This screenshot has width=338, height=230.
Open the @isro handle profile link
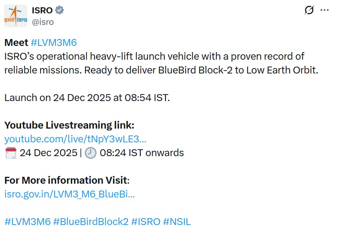pyautogui.click(x=43, y=22)
